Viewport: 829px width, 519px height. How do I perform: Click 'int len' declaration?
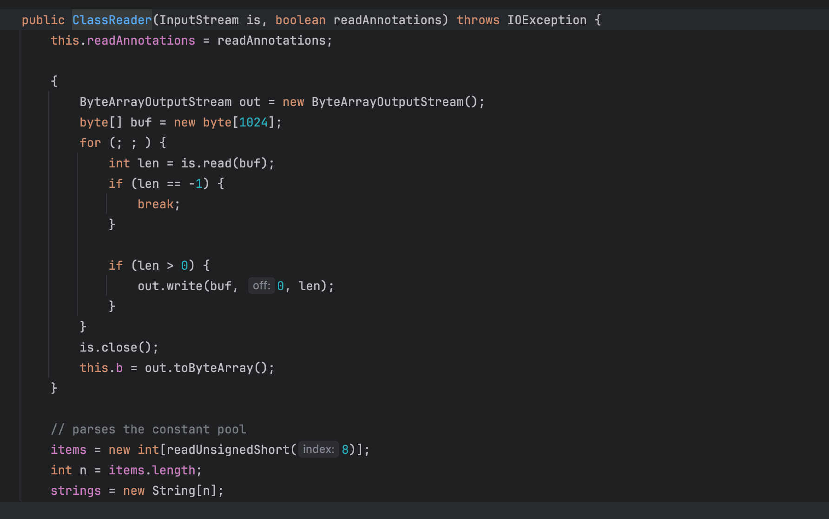[x=134, y=163]
